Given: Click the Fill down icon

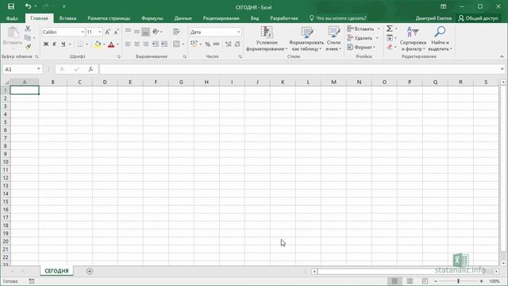Looking at the screenshot, I should pos(390,38).
